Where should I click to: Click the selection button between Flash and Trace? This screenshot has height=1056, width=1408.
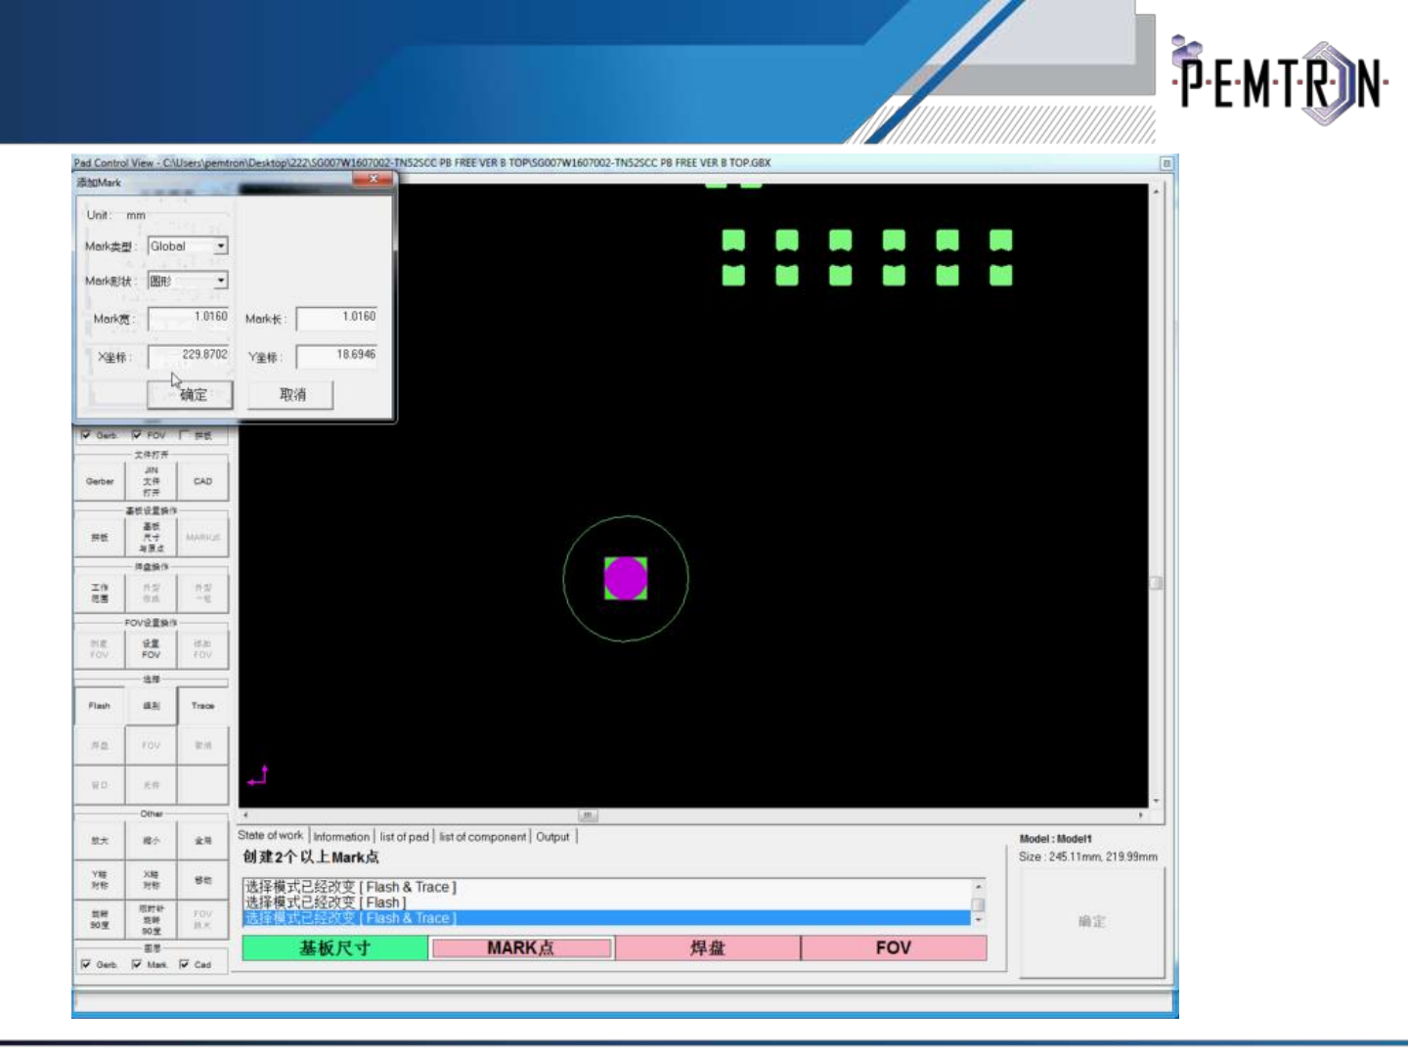tap(152, 706)
